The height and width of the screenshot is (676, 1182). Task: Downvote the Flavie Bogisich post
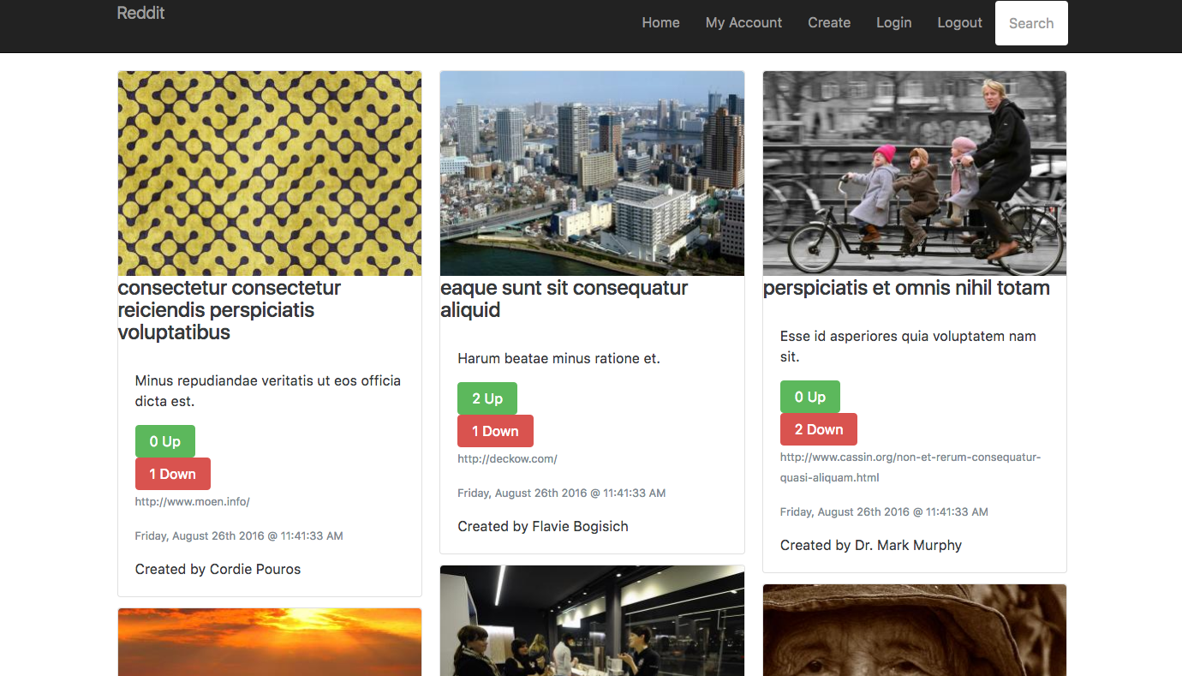[495, 431]
